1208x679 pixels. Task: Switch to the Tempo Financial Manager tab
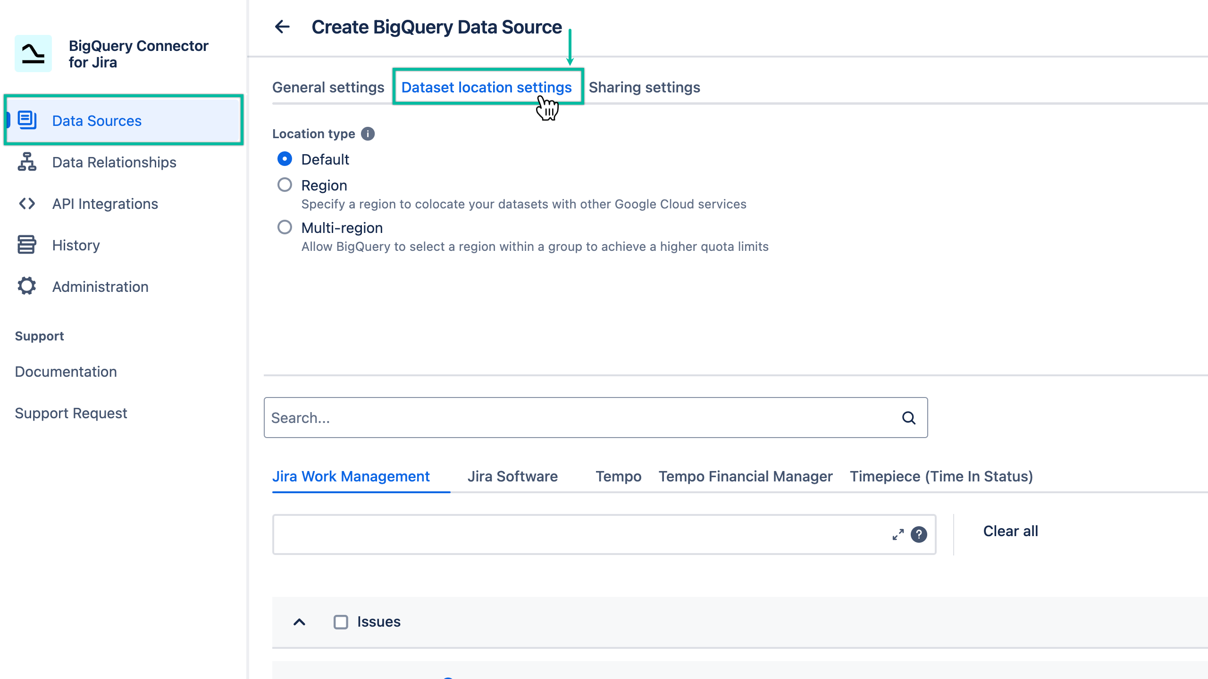pyautogui.click(x=745, y=477)
